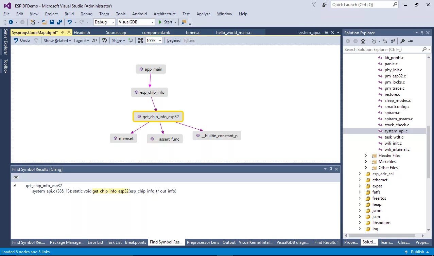Switch to the hello_world_main.c tab
The height and width of the screenshot is (256, 434).
point(233,33)
